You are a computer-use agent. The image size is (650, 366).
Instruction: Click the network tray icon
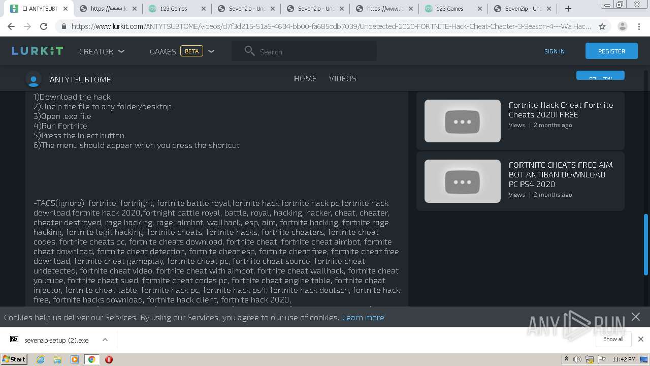coord(589,359)
